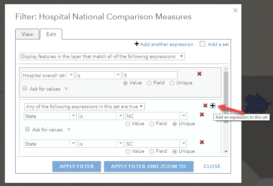The image size is (273, 186).
Task: Enable Ask for values for Hospital rating
Action: [25, 89]
